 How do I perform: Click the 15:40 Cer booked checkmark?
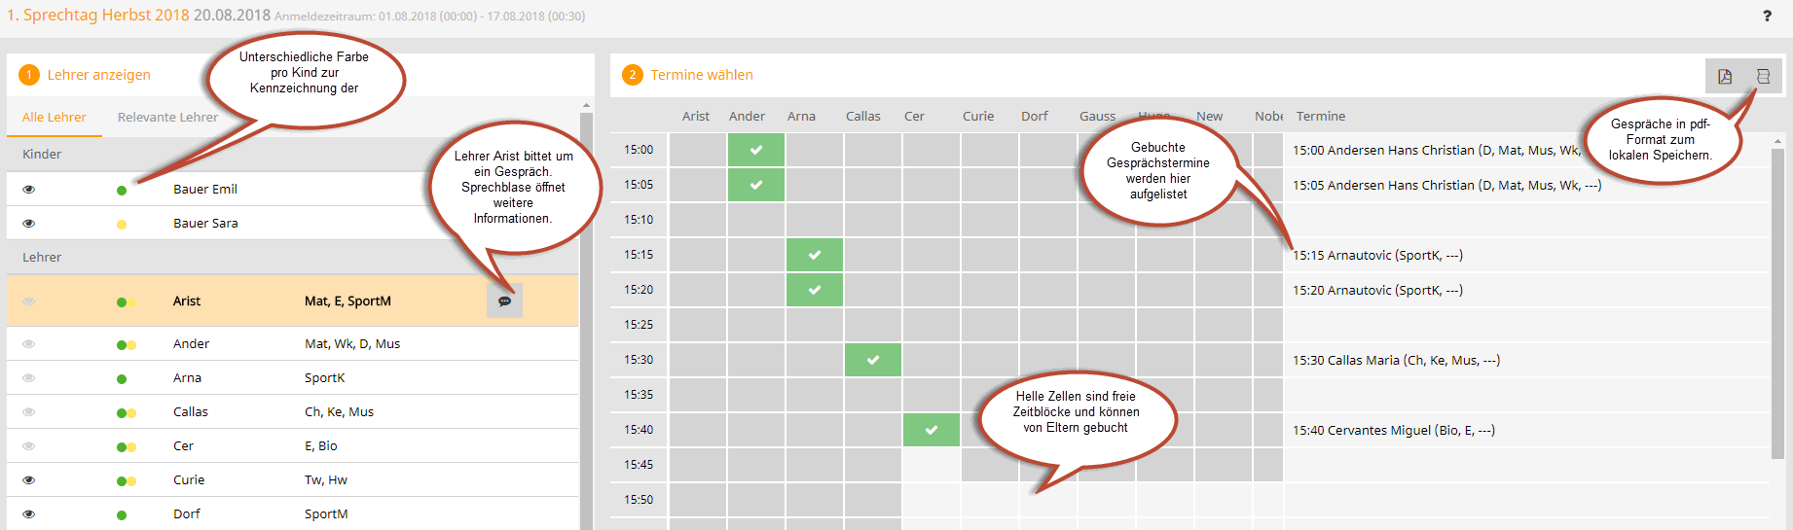[932, 430]
